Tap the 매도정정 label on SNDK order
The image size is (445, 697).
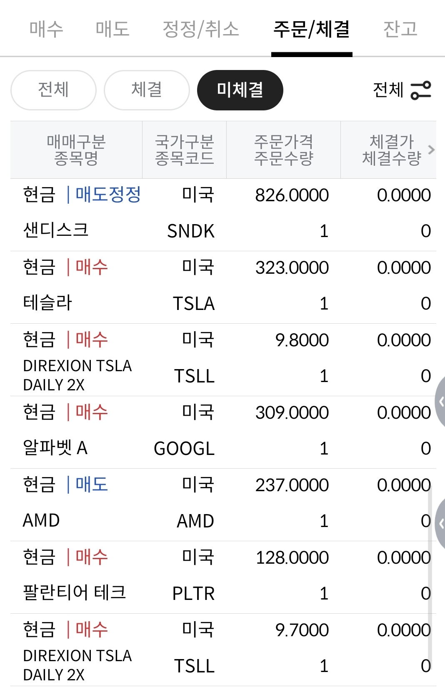click(x=108, y=195)
